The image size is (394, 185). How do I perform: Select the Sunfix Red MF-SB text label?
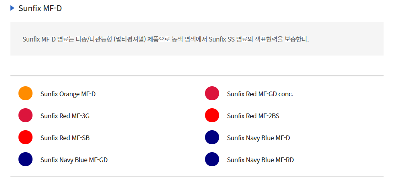pos(65,138)
